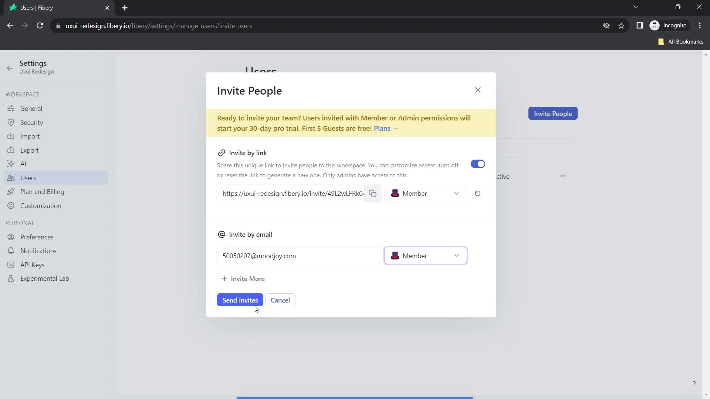Click the General settings menu item
Image resolution: width=710 pixels, height=399 pixels.
31,108
